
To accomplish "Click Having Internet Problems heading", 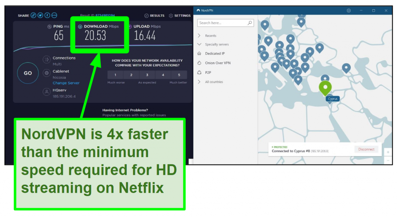I will tap(125, 110).
